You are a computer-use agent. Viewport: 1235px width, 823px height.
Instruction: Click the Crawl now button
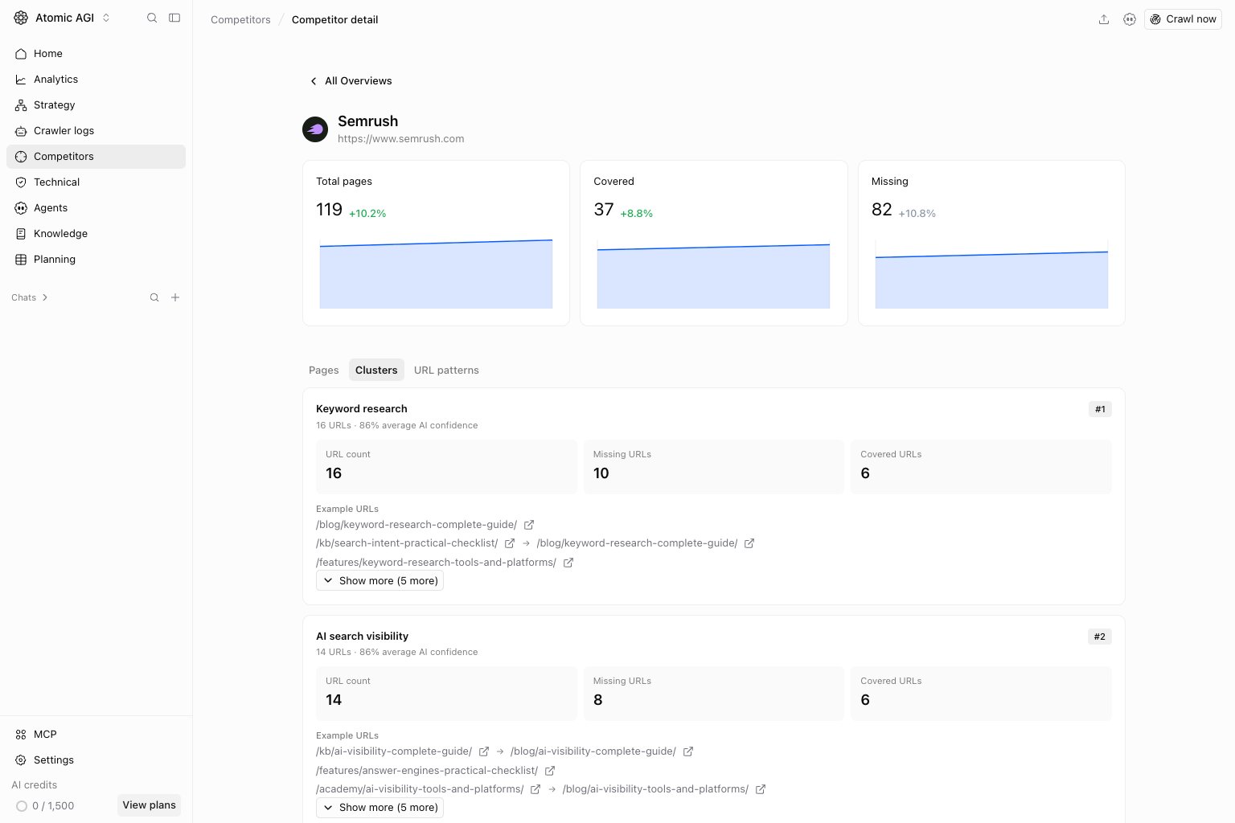point(1183,19)
